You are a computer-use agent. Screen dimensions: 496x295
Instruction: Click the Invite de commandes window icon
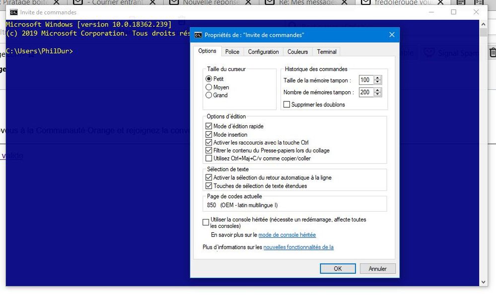tap(13, 12)
